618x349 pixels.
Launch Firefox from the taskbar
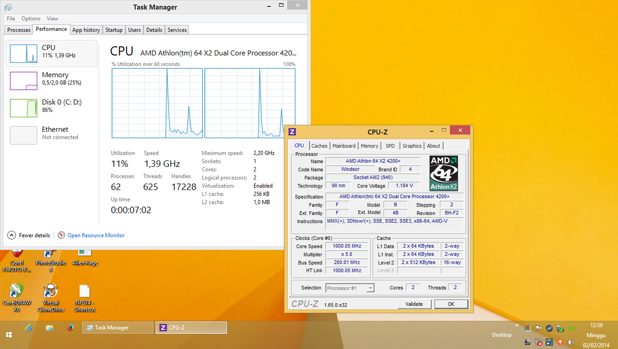click(x=70, y=328)
